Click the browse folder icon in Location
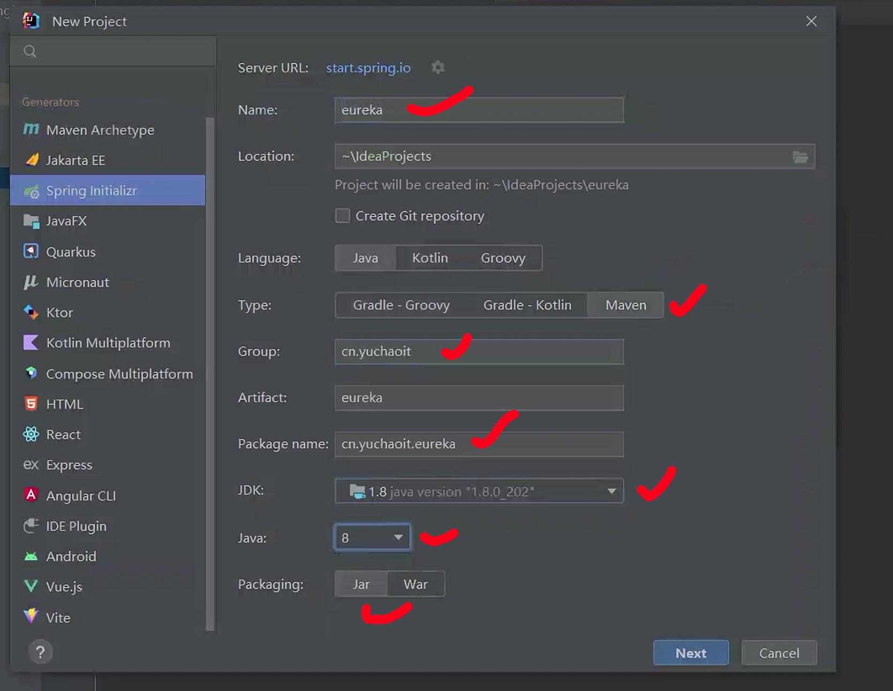Screen dimensions: 893x691 (800, 156)
